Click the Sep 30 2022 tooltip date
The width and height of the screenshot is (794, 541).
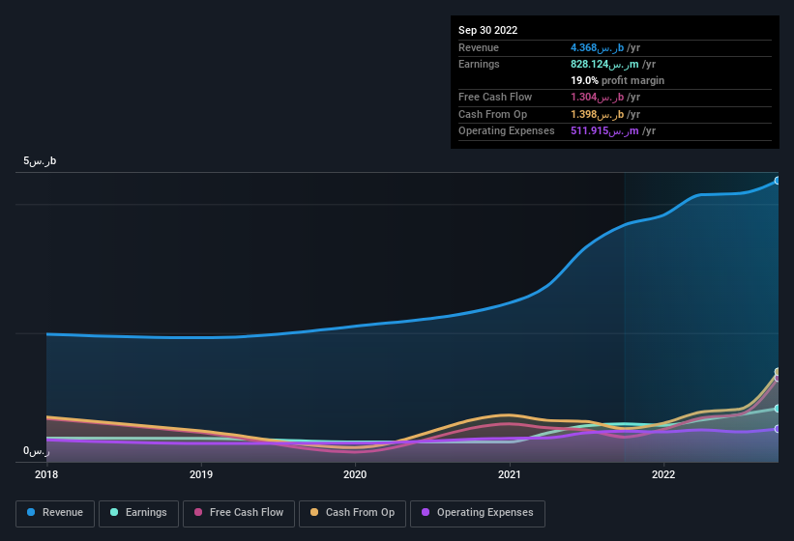(487, 30)
